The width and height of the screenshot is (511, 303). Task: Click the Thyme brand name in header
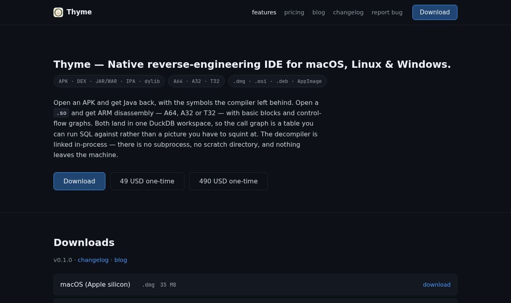pos(79,12)
